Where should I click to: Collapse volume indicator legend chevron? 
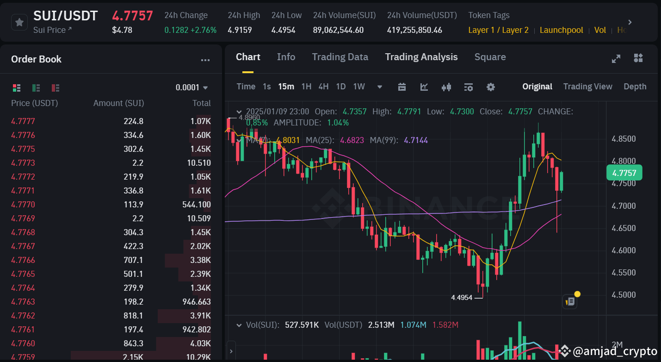(239, 325)
